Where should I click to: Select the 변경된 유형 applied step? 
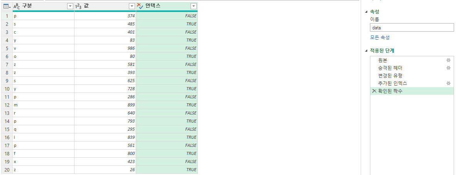[x=412, y=76]
